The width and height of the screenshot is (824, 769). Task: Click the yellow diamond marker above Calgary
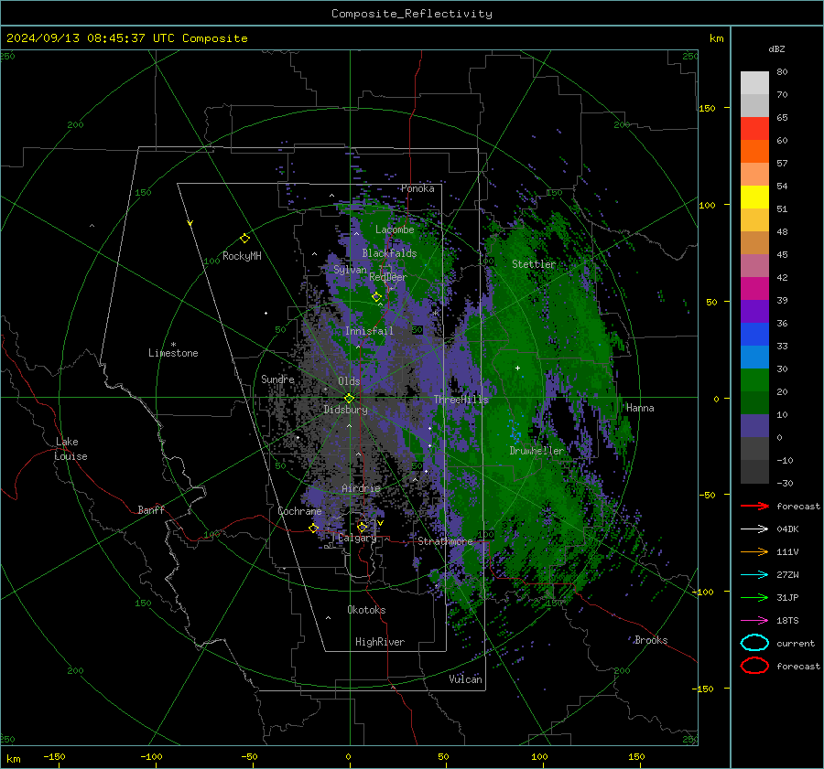coord(362,527)
